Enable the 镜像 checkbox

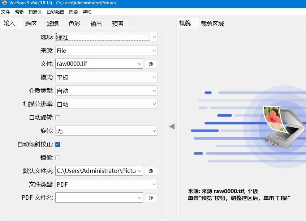tap(58, 158)
